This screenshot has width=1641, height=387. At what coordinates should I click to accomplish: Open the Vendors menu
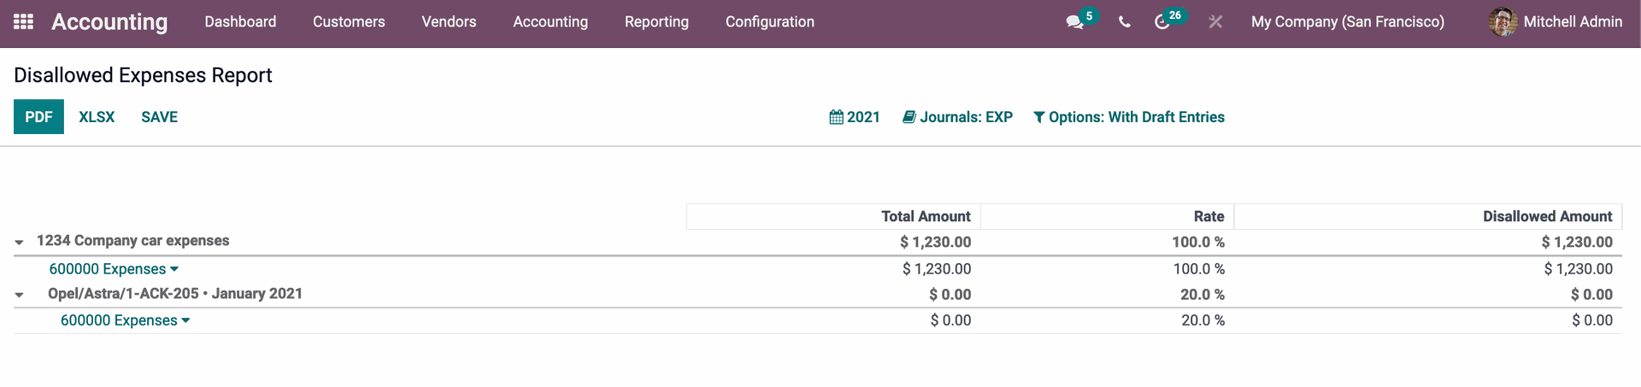click(449, 22)
